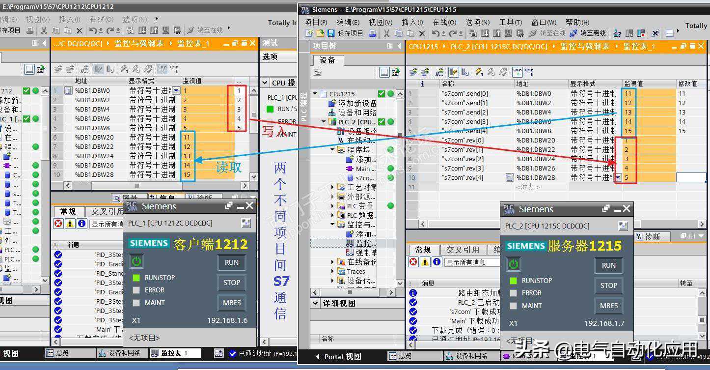Screen dimensions: 710x370
Task: Expand the 工艺对象 tree node
Action: click(x=332, y=187)
